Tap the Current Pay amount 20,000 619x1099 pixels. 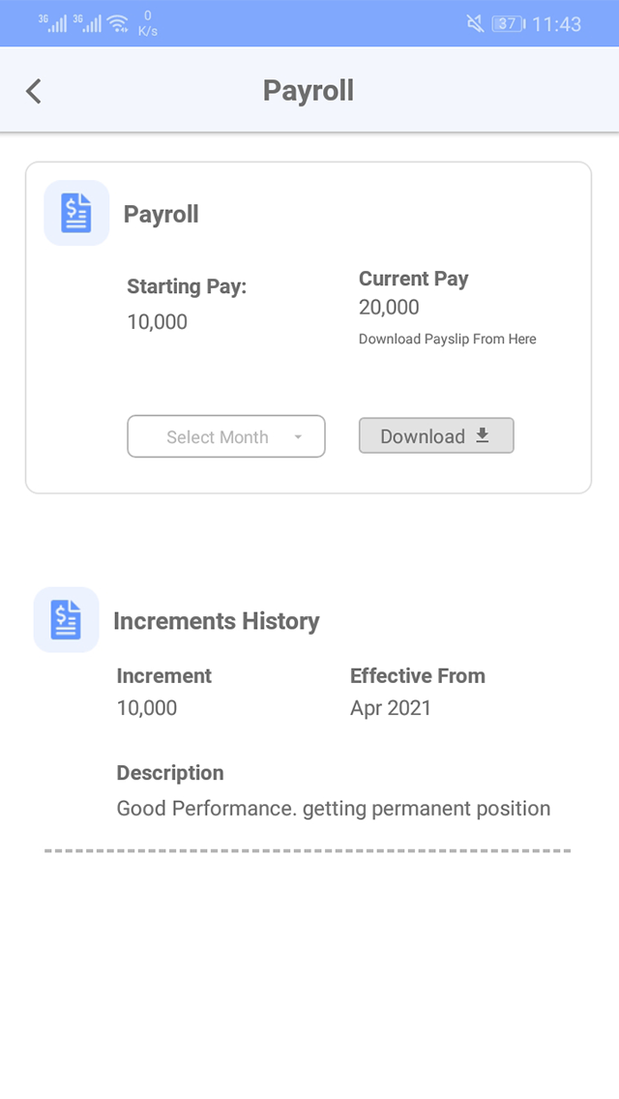(x=389, y=308)
